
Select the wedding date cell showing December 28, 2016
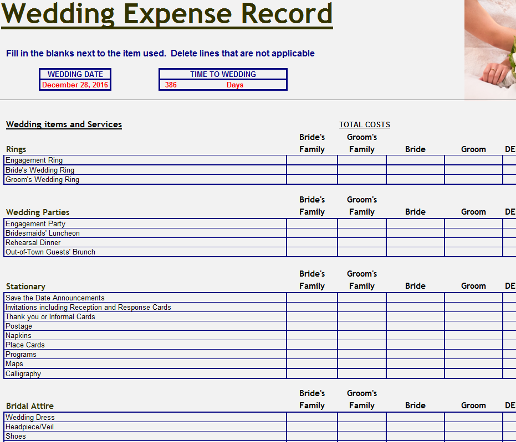(75, 85)
